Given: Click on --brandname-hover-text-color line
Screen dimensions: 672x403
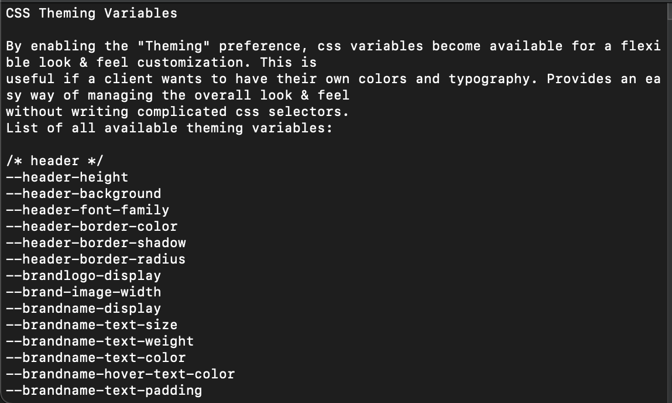Looking at the screenshot, I should pyautogui.click(x=120, y=374).
